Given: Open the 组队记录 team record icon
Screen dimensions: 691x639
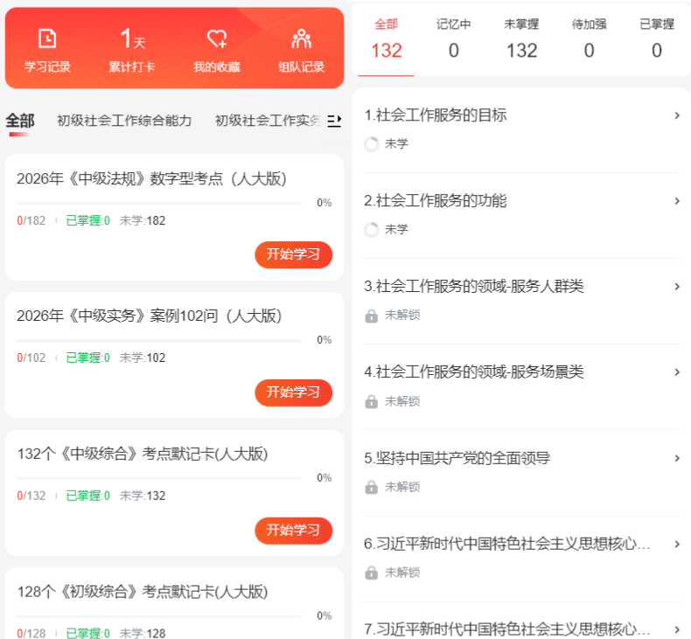Looking at the screenshot, I should [x=301, y=39].
